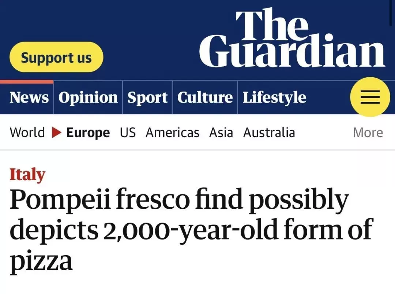Go to the Sport section

point(147,98)
